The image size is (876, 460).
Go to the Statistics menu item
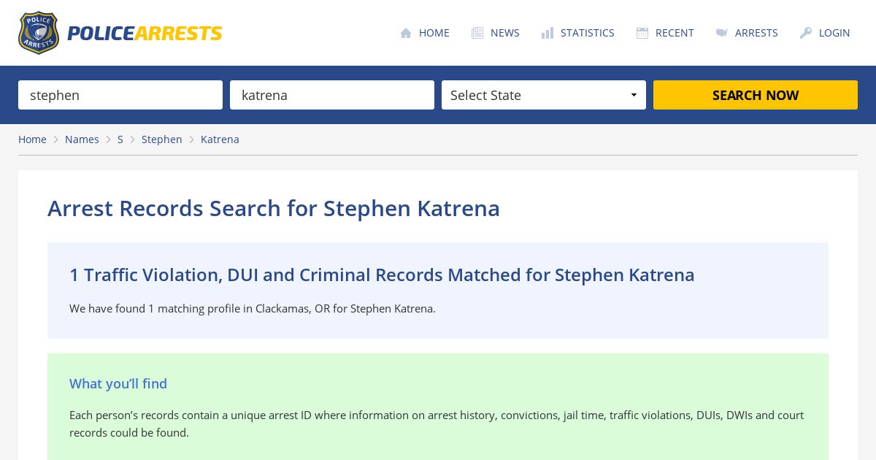[x=587, y=33]
